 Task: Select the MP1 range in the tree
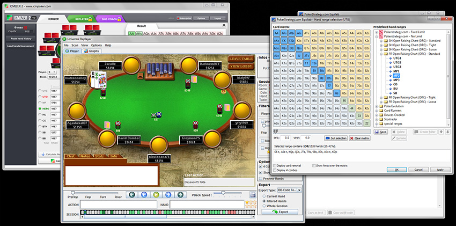coord(396,71)
